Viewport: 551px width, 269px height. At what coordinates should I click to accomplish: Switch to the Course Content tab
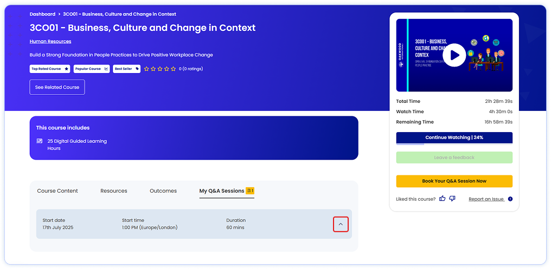pyautogui.click(x=57, y=191)
